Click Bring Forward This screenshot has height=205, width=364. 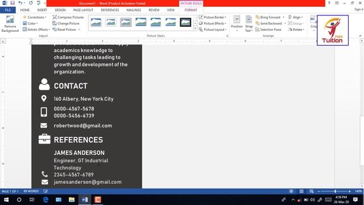(x=268, y=17)
